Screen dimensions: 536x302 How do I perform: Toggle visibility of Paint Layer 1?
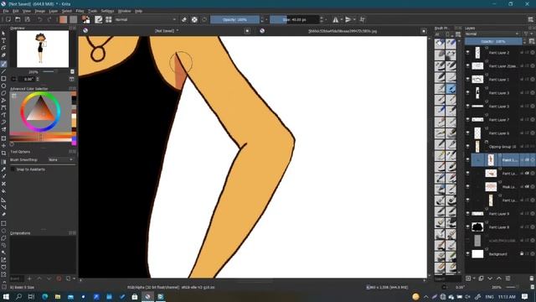click(x=467, y=80)
